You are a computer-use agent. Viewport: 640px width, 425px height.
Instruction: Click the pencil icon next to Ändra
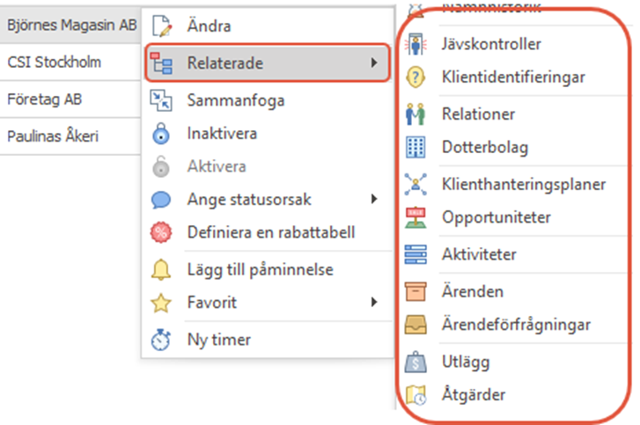[x=161, y=26]
